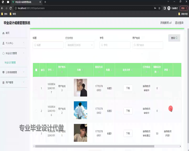Click the clipboard icon beside 用户管理

pos(3,83)
